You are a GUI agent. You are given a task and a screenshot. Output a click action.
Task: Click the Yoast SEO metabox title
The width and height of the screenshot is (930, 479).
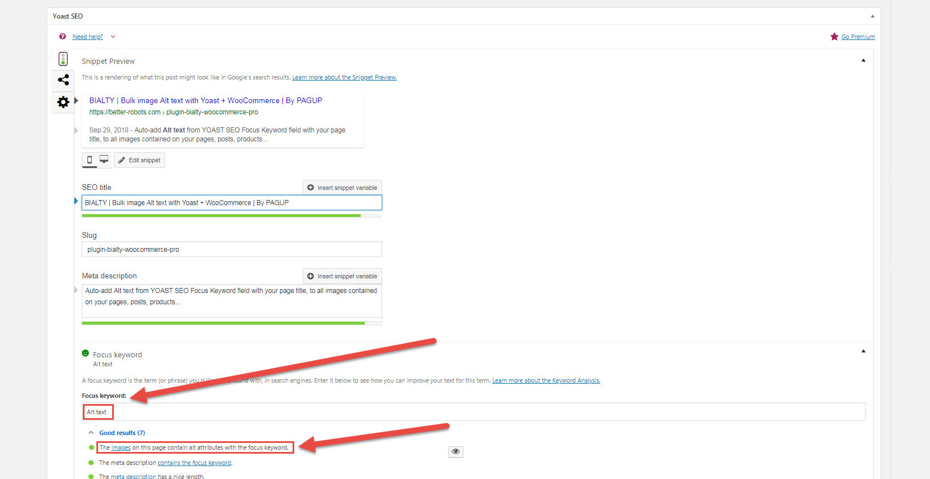(x=68, y=16)
